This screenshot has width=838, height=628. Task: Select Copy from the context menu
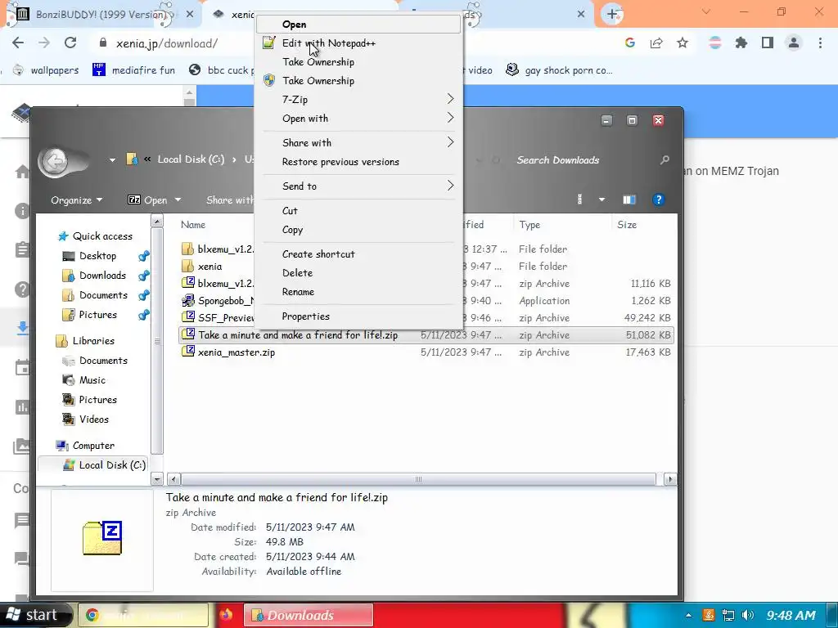click(358, 230)
